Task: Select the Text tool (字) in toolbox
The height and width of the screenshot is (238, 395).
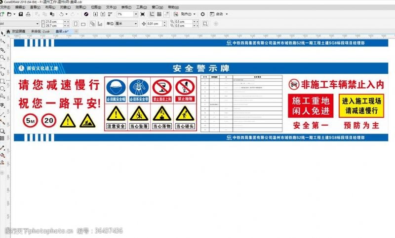Action: (x=2, y=105)
